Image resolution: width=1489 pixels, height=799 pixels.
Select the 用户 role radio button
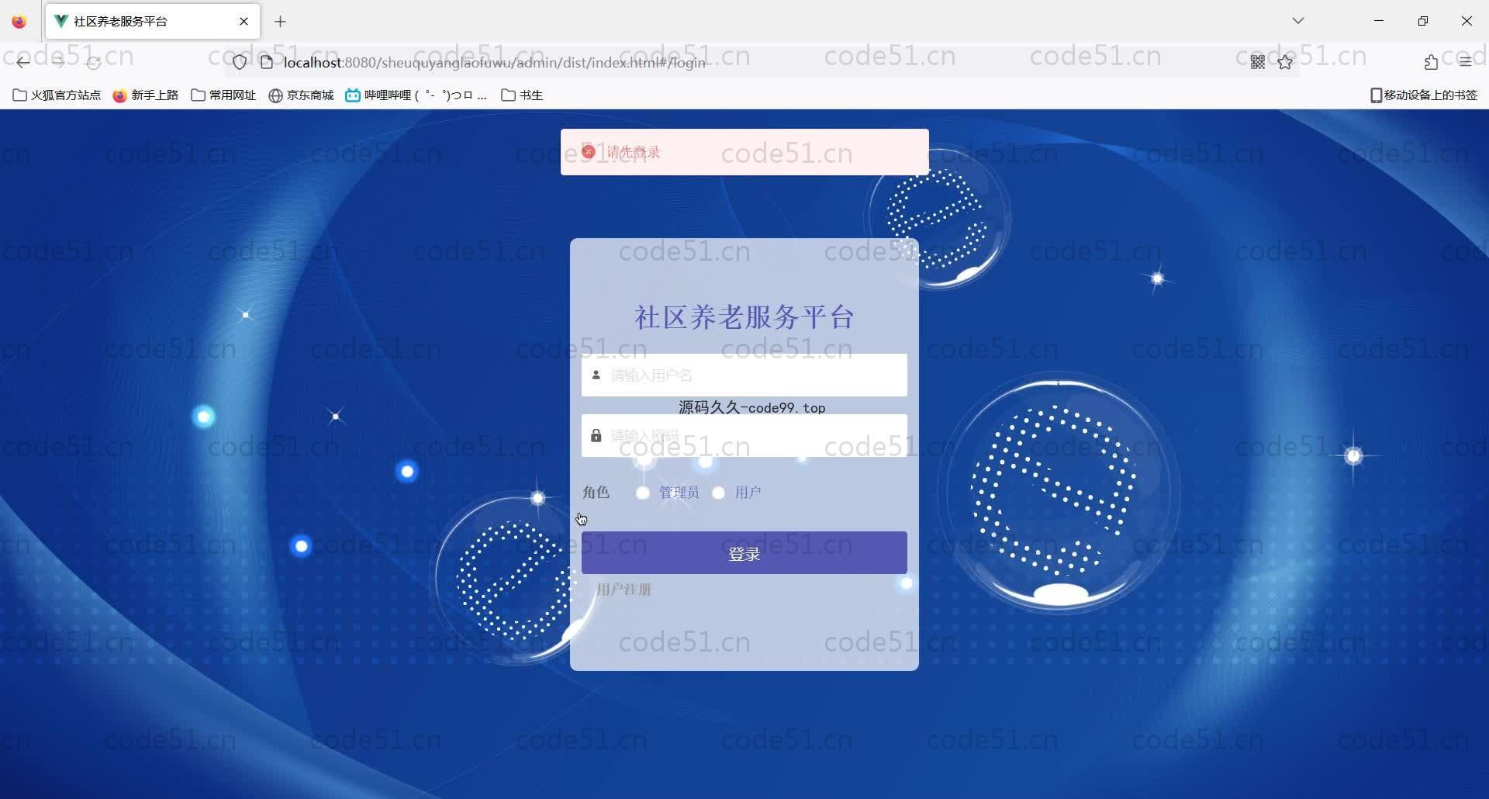coord(718,493)
